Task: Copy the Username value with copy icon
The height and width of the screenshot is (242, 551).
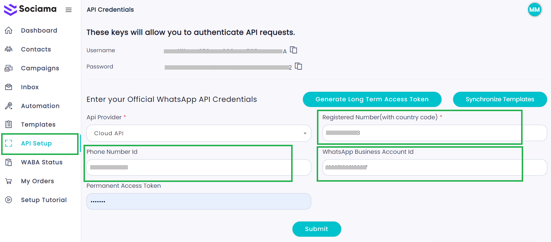Action: coord(293,50)
